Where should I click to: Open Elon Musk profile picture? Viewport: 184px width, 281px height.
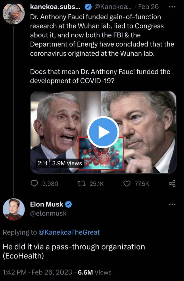tap(14, 209)
